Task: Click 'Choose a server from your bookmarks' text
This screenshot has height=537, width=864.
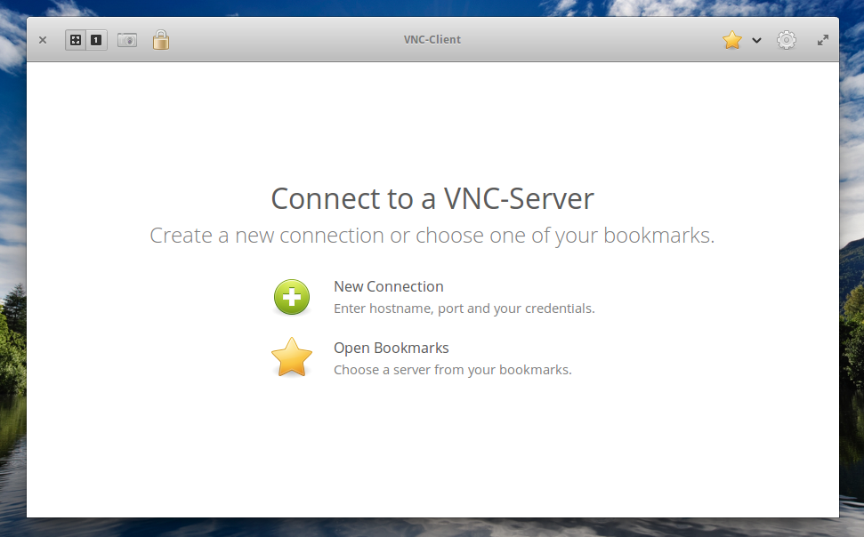Action: [x=452, y=370]
